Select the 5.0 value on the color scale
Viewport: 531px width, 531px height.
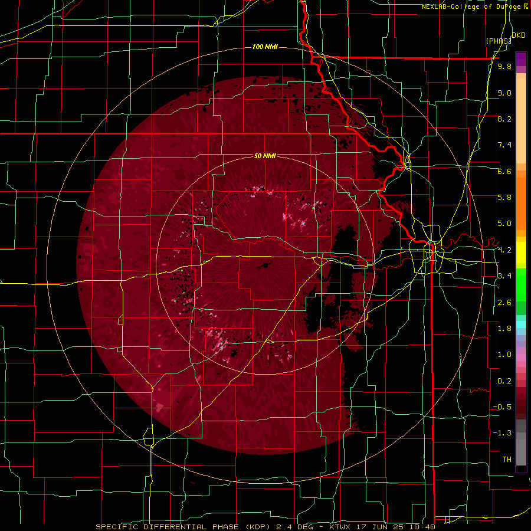504,224
